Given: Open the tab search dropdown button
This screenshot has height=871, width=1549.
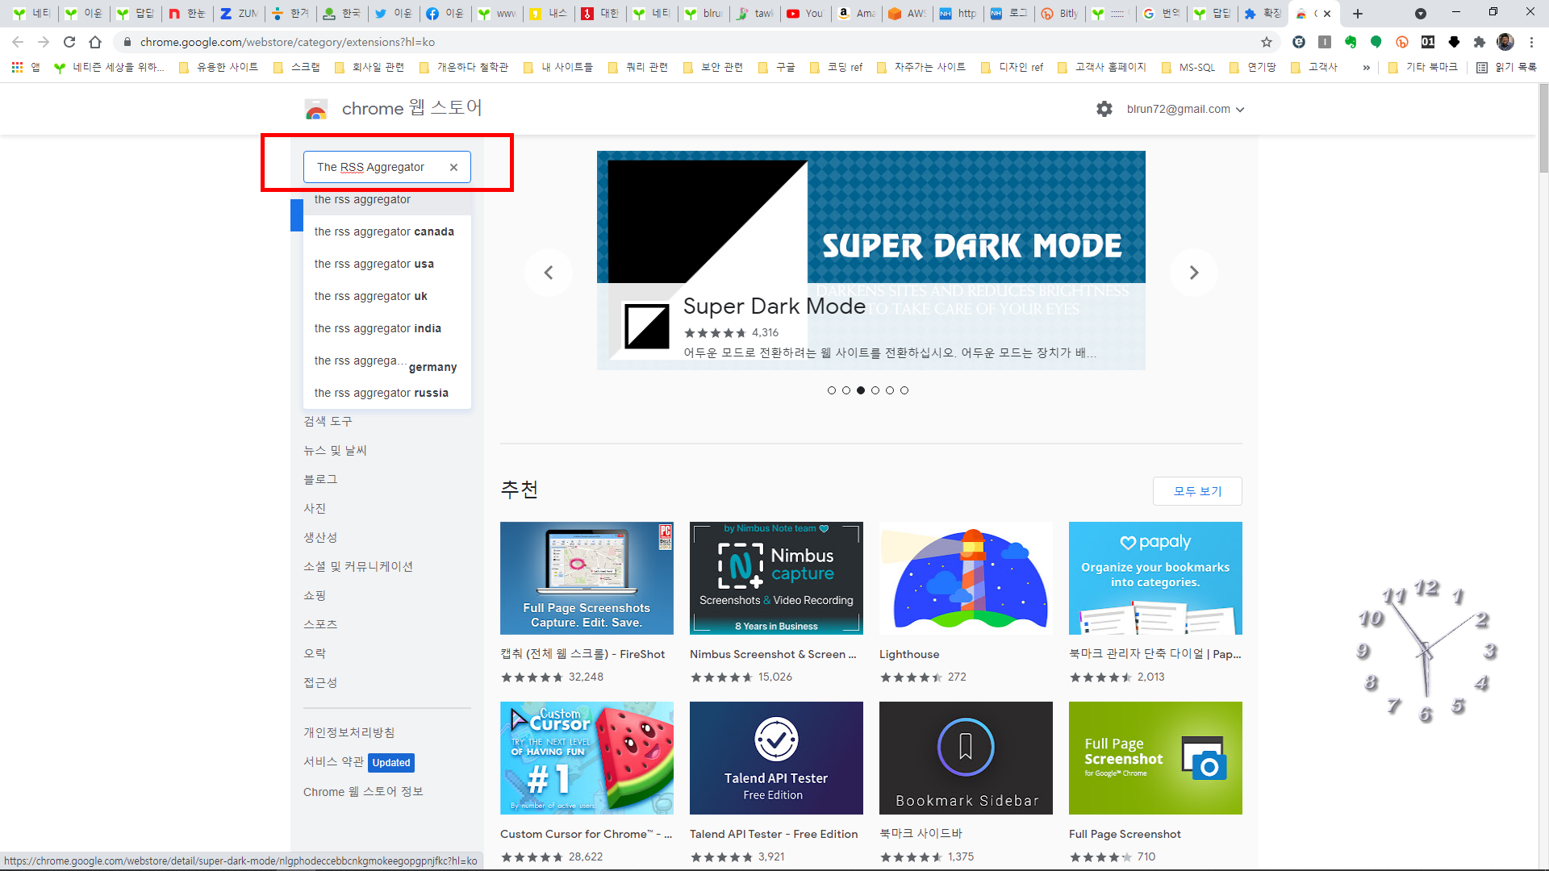Looking at the screenshot, I should (x=1421, y=13).
